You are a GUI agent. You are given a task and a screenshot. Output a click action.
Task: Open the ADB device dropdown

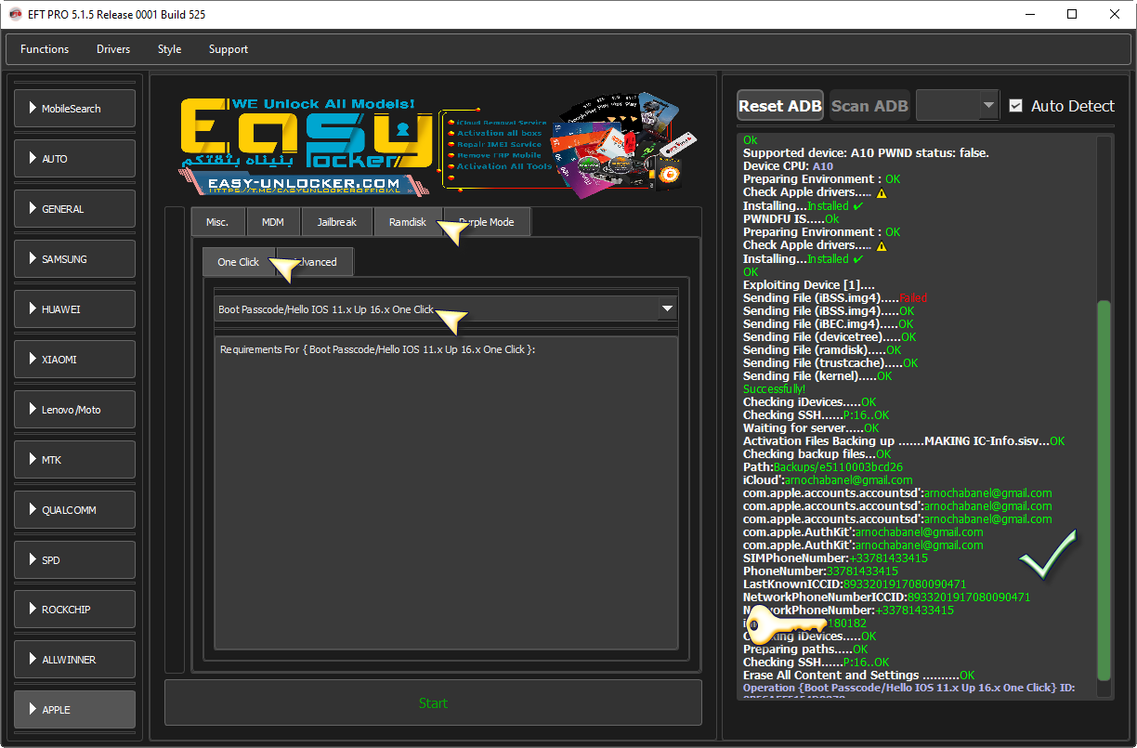(x=957, y=106)
